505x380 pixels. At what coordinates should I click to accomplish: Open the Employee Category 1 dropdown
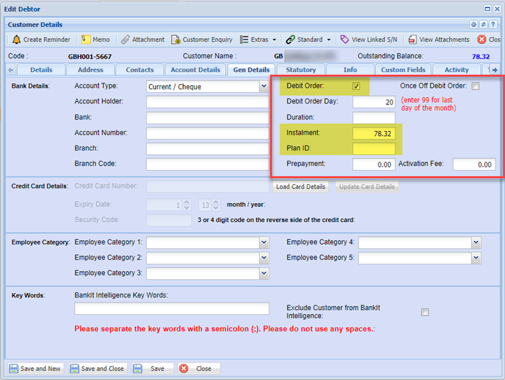263,242
